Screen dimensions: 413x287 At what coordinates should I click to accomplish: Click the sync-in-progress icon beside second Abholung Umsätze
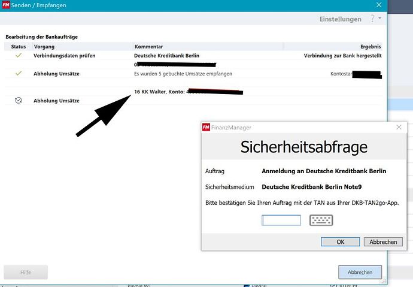coord(19,101)
